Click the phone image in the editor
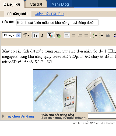The width and height of the screenshot is (116, 136). pyautogui.click(x=75, y=91)
